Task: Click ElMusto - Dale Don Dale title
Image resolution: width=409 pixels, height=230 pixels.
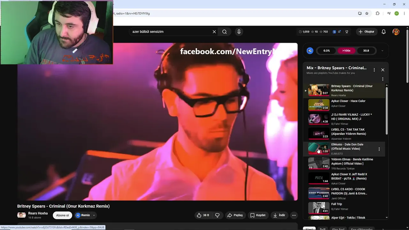Action: click(347, 146)
